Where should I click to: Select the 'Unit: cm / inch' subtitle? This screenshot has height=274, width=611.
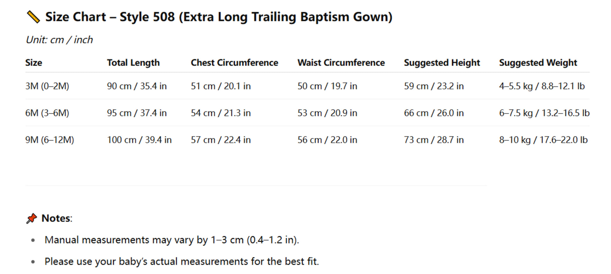59,40
